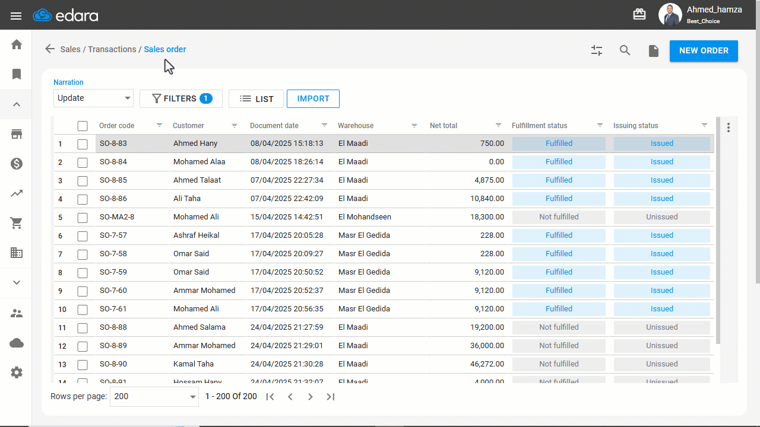Screen dimensions: 760x427
Task: Check the box for order SO-8-86
Action: click(x=83, y=199)
